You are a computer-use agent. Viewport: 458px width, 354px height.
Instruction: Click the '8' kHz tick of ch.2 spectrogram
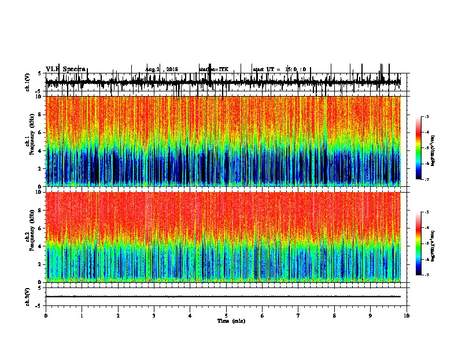[x=40, y=211]
